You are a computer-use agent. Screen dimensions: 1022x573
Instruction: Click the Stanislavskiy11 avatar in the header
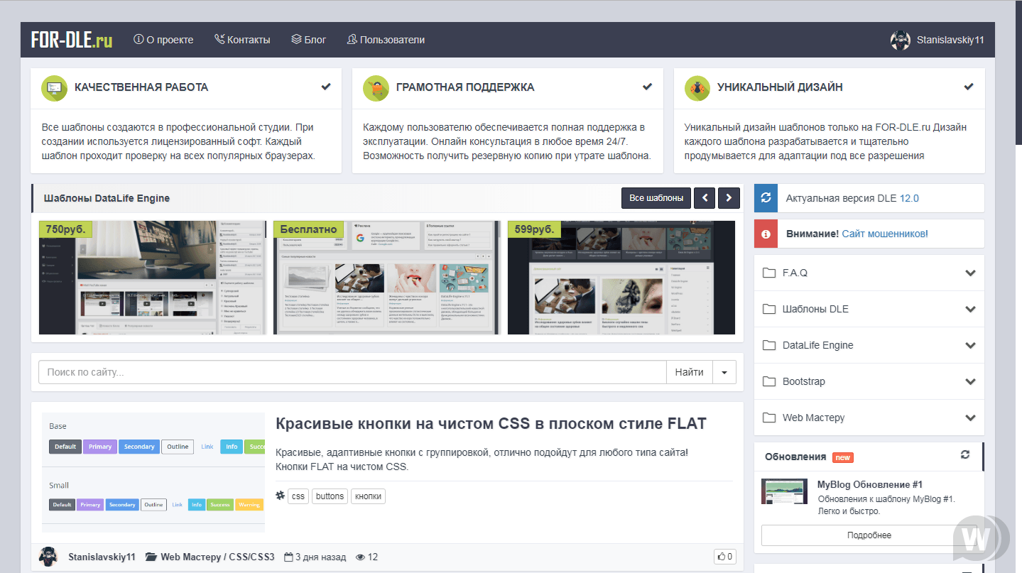(x=901, y=40)
